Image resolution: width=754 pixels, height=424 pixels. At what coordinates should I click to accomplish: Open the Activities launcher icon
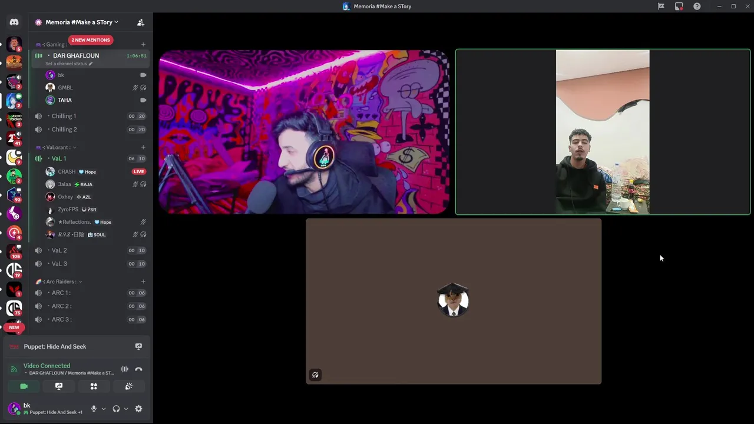[x=94, y=386]
